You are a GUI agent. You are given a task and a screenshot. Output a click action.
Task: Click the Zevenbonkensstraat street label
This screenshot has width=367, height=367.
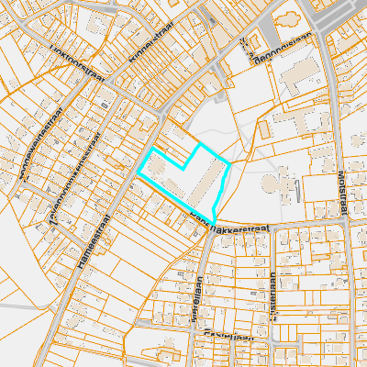click(x=74, y=179)
